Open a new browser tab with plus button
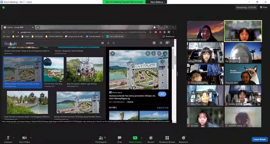The height and width of the screenshot is (144, 270). (38, 27)
